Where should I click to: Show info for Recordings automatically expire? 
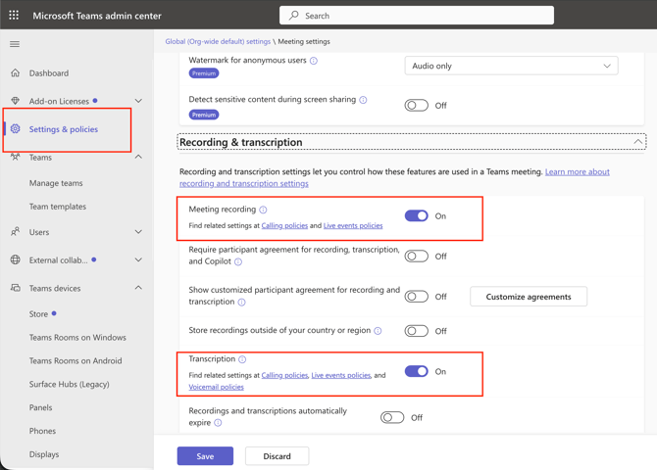pyautogui.click(x=218, y=423)
